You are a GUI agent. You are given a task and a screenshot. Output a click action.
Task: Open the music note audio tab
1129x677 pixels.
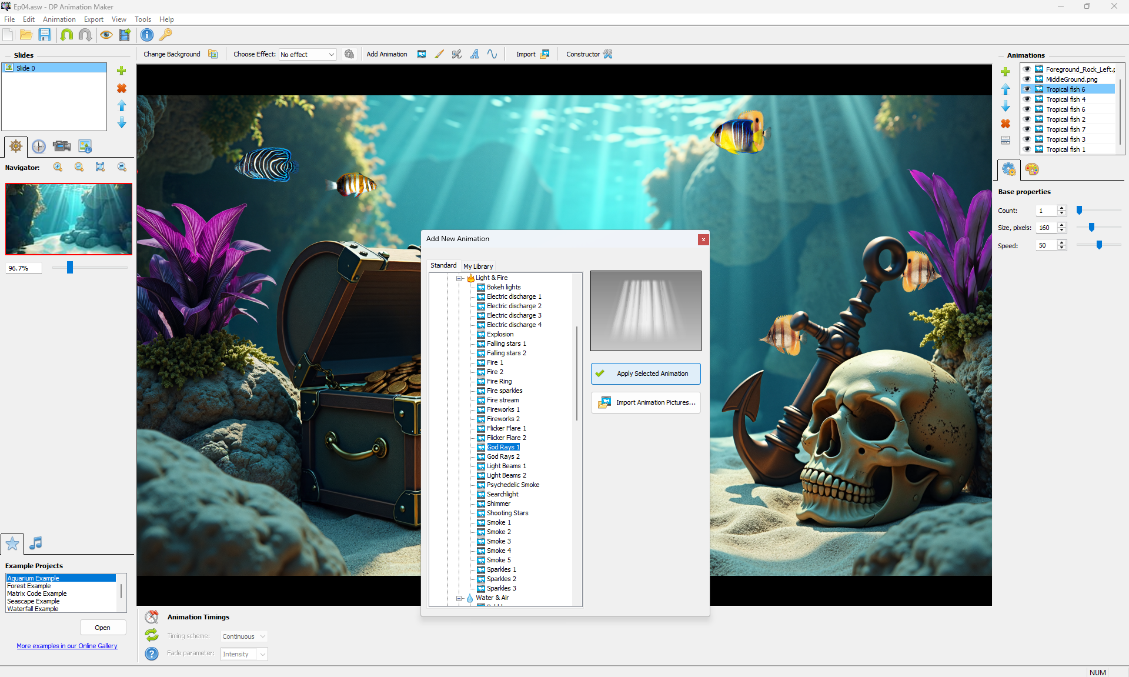[36, 543]
